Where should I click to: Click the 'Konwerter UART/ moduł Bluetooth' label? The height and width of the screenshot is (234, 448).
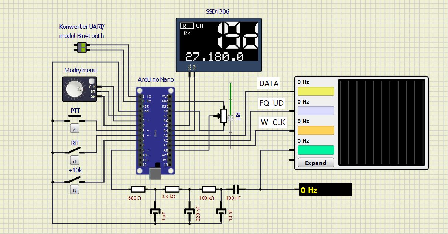click(x=82, y=31)
